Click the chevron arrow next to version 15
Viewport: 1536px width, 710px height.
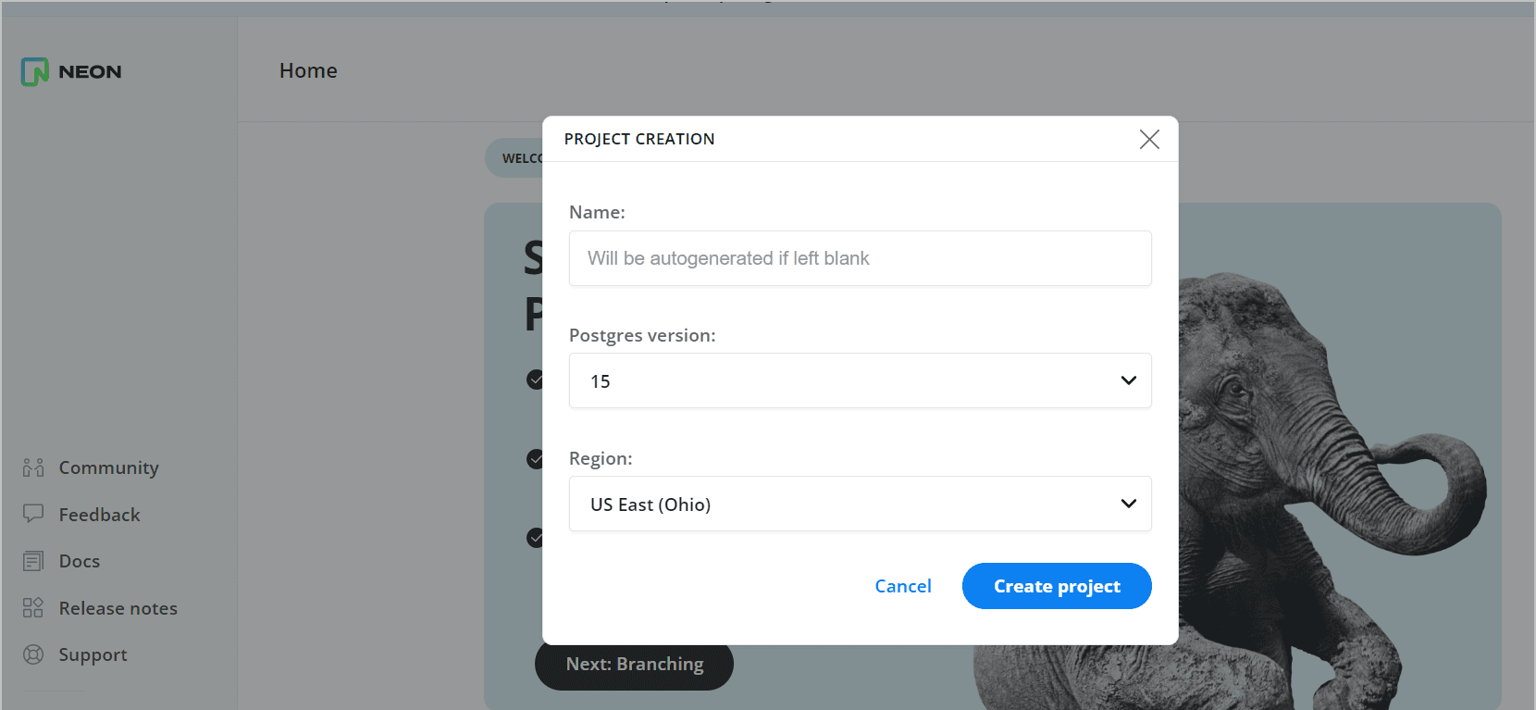click(x=1129, y=380)
